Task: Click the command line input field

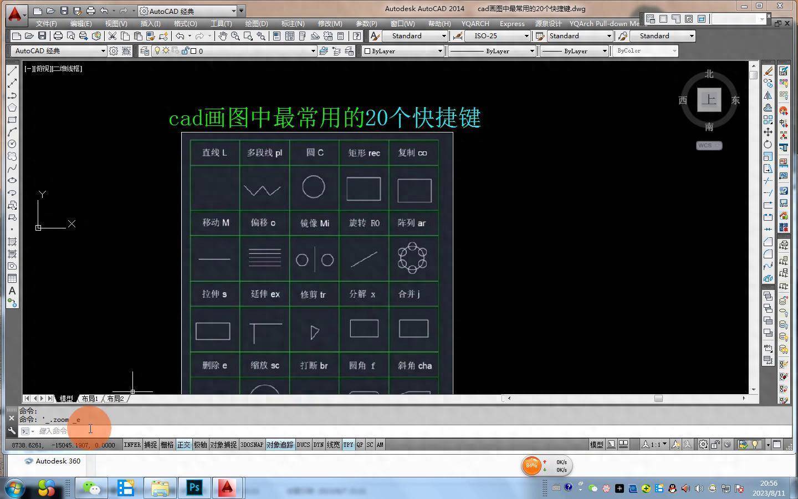Action: [x=388, y=431]
